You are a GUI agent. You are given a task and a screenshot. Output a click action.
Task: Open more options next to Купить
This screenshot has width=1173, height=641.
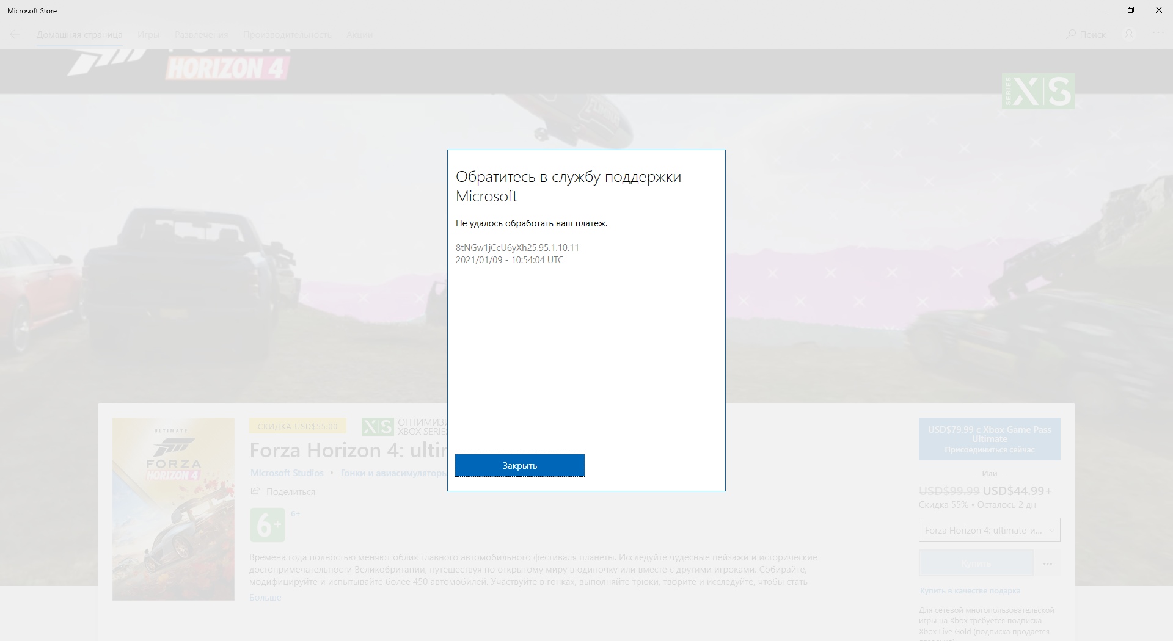(x=1048, y=563)
